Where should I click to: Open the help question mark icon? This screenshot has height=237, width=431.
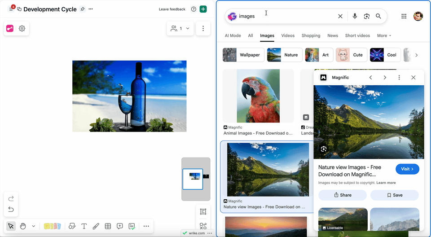coord(194,9)
